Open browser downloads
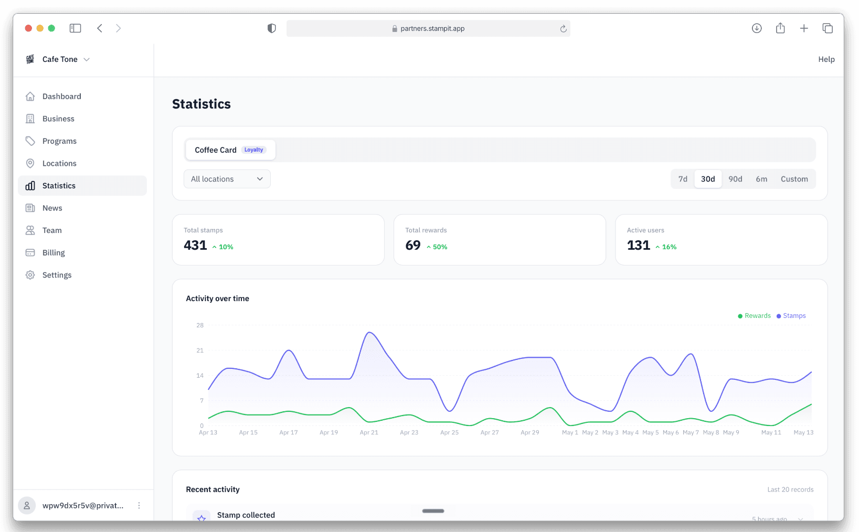 [757, 28]
